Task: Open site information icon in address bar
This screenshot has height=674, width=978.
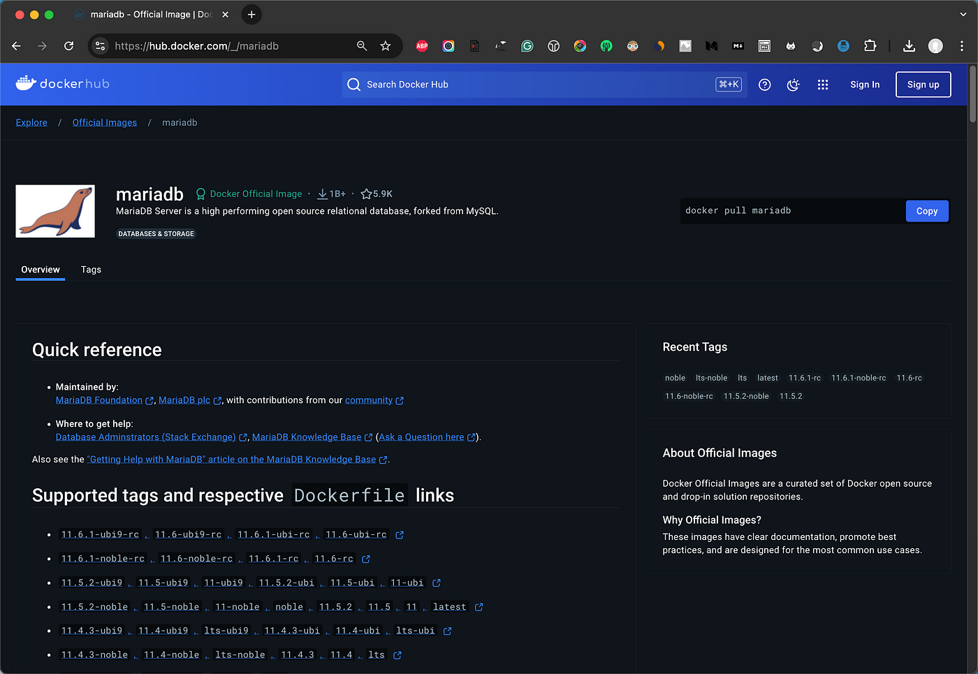Action: 101,46
